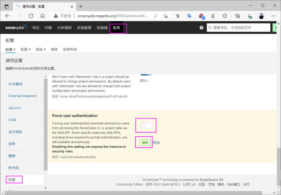Click the green 保存 button

point(145,143)
